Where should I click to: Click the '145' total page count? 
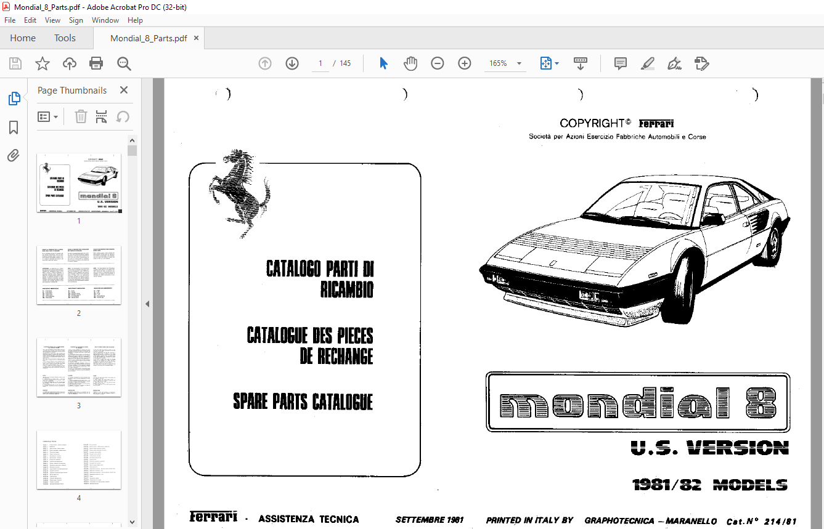click(345, 63)
